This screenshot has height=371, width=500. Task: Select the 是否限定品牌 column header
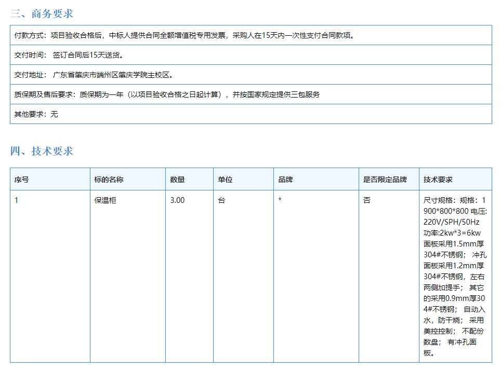[x=385, y=180]
